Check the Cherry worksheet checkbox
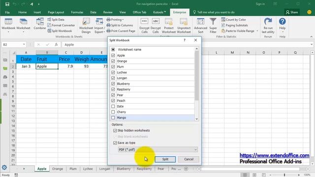Viewport: 315px width, 177px height. (113, 112)
